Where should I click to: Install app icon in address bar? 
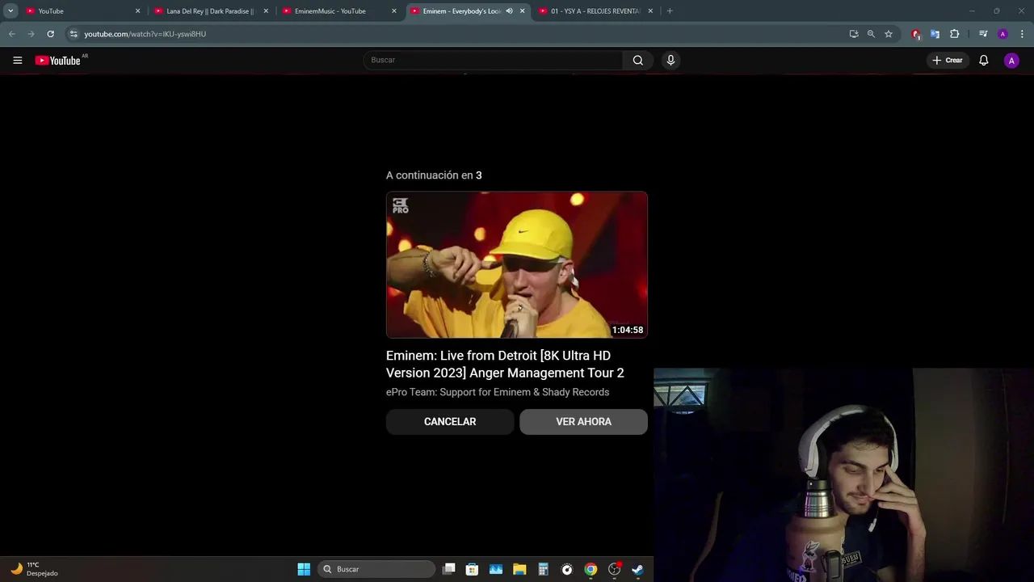(854, 34)
